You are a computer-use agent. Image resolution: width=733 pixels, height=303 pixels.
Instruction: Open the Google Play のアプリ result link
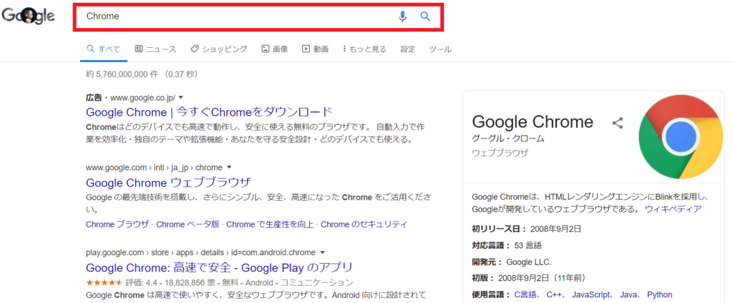tap(219, 267)
